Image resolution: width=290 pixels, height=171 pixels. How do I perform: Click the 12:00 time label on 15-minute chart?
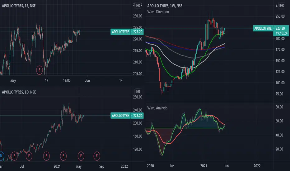(x=67, y=81)
